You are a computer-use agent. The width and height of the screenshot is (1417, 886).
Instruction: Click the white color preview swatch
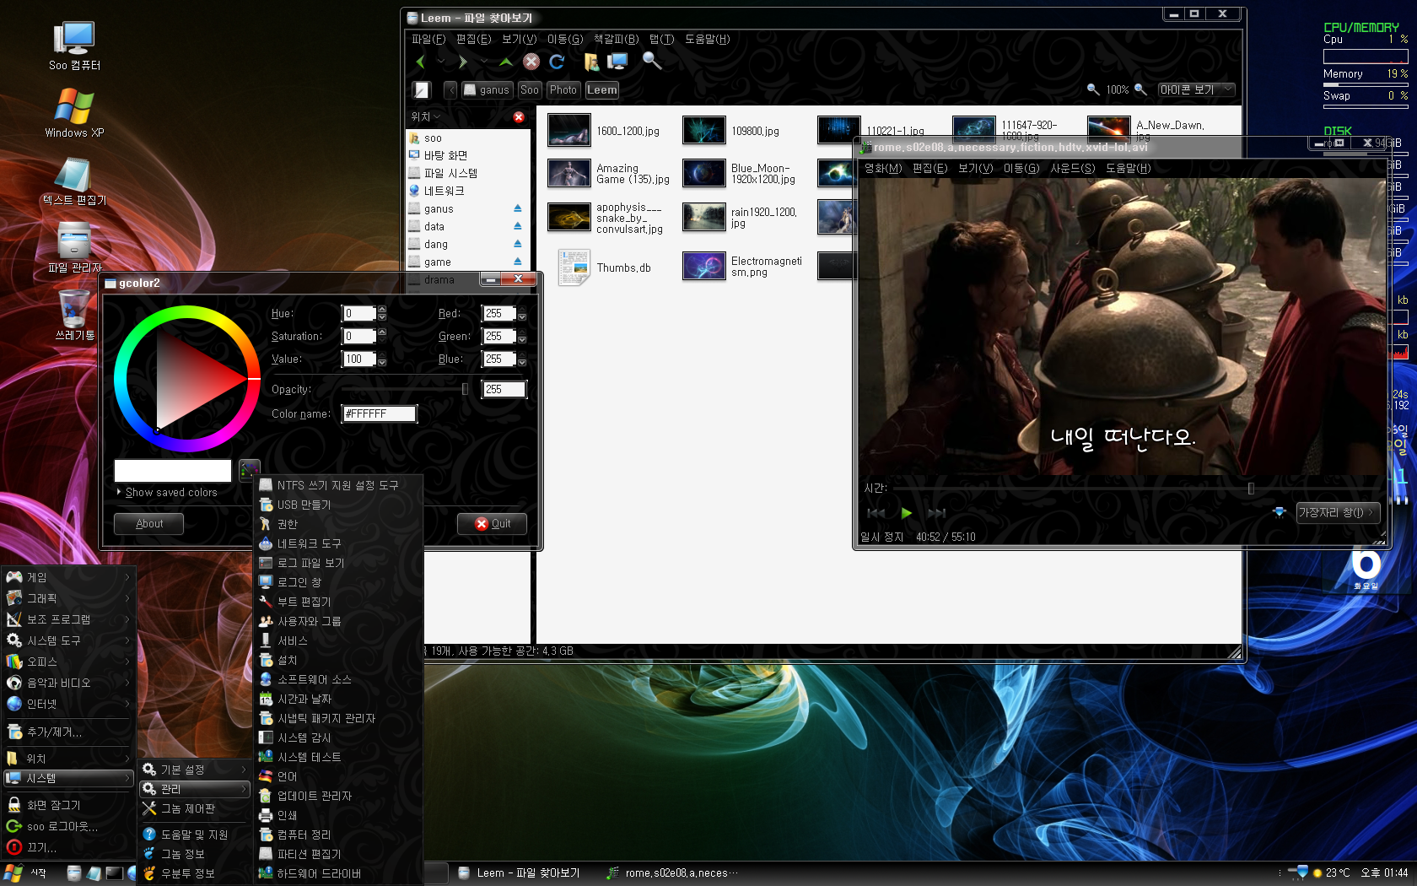(173, 470)
